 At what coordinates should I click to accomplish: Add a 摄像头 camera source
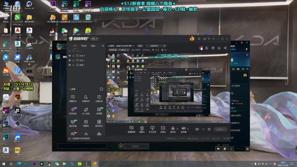pyautogui.click(x=142, y=130)
